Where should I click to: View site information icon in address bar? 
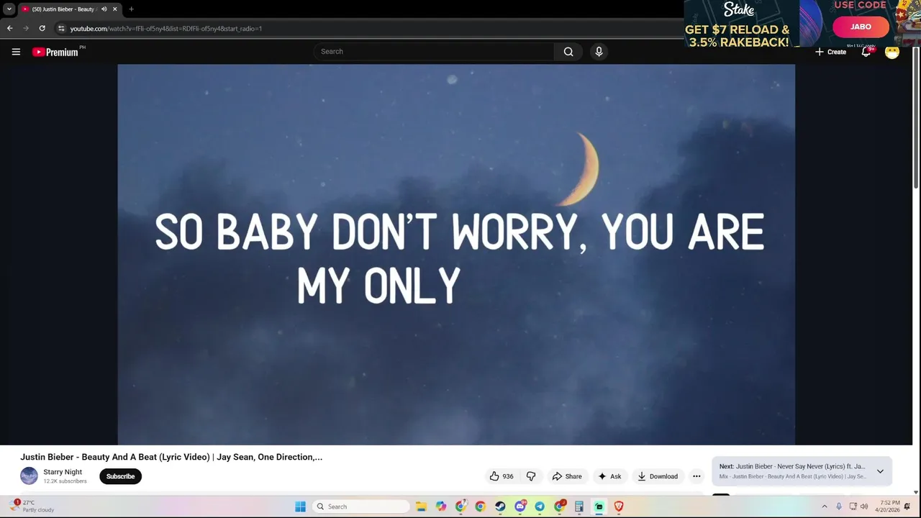(61, 28)
